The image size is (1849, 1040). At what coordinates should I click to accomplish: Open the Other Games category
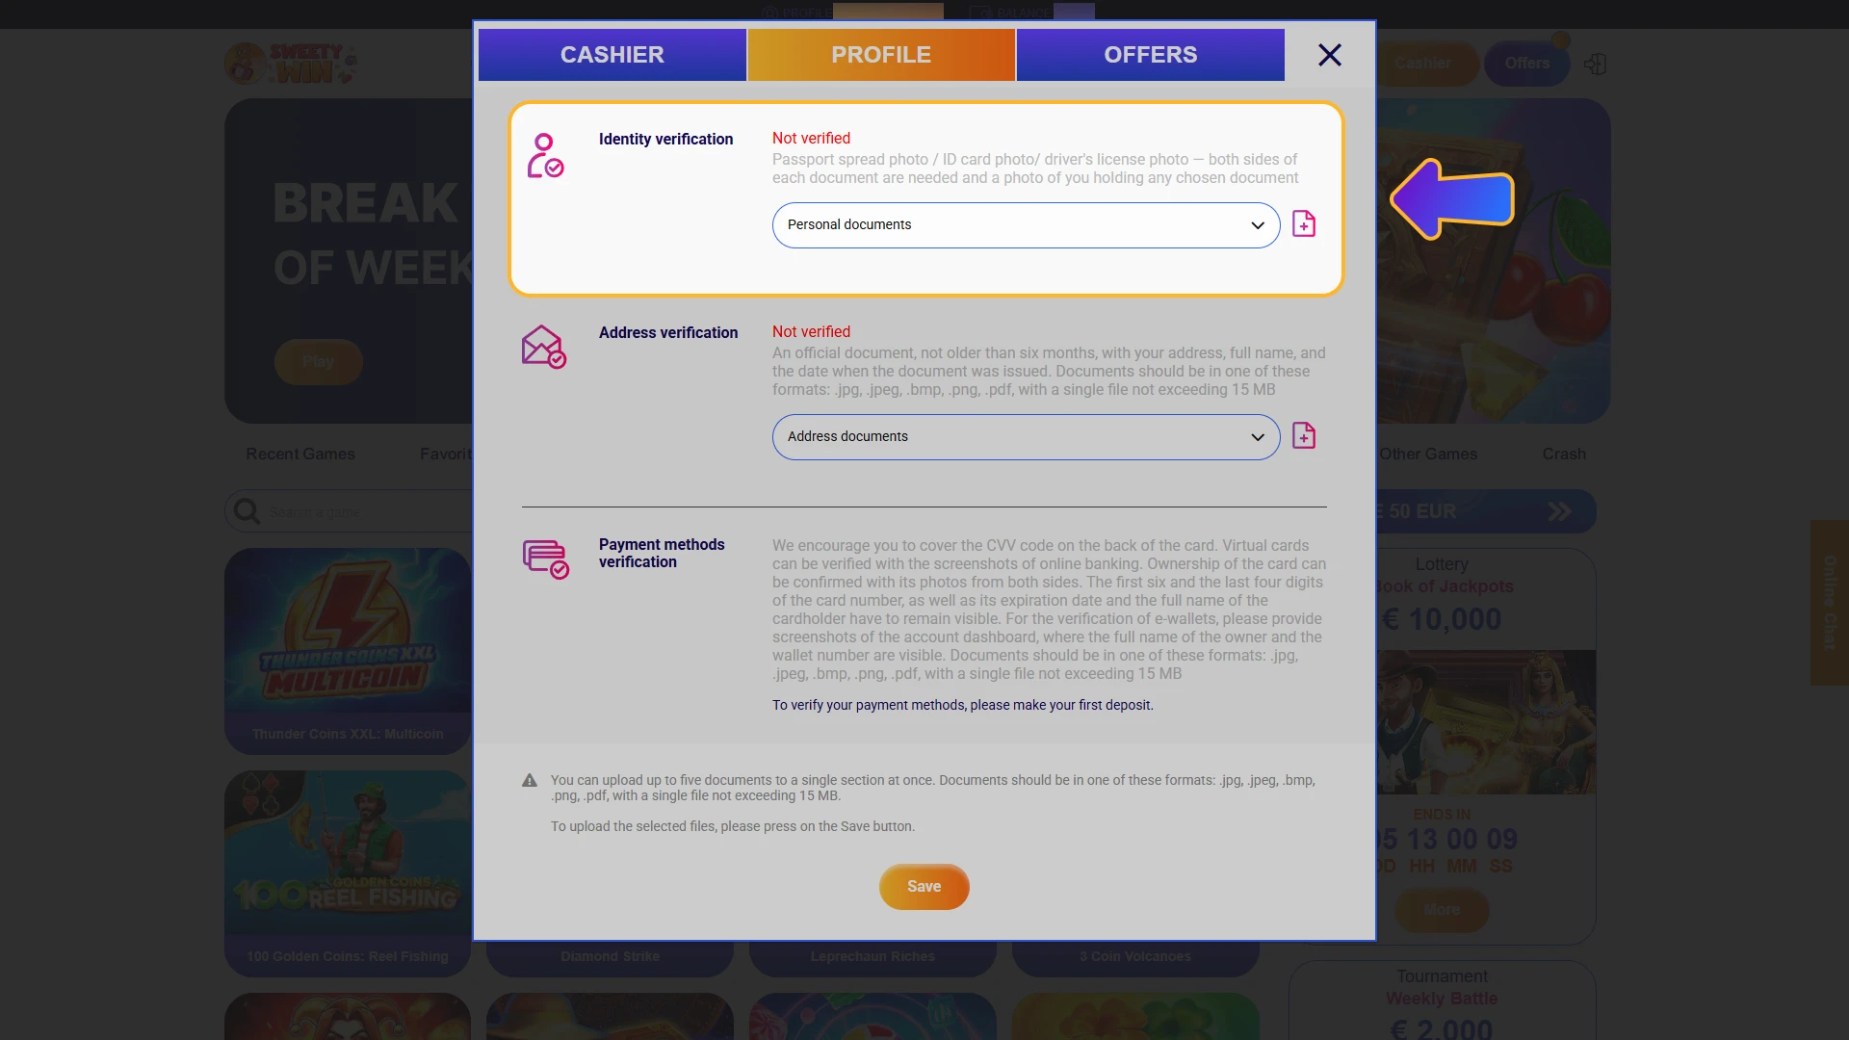pos(1428,455)
